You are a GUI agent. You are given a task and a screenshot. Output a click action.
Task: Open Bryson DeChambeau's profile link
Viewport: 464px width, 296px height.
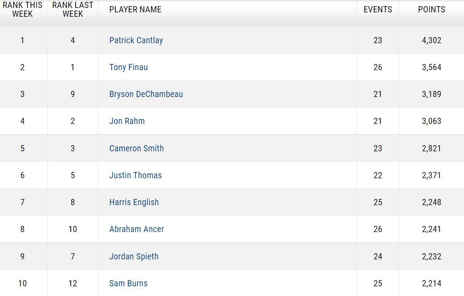[146, 94]
